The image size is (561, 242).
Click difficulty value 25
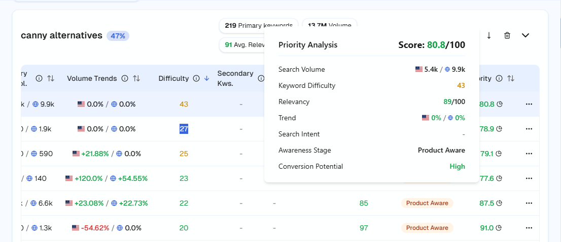[x=184, y=154]
